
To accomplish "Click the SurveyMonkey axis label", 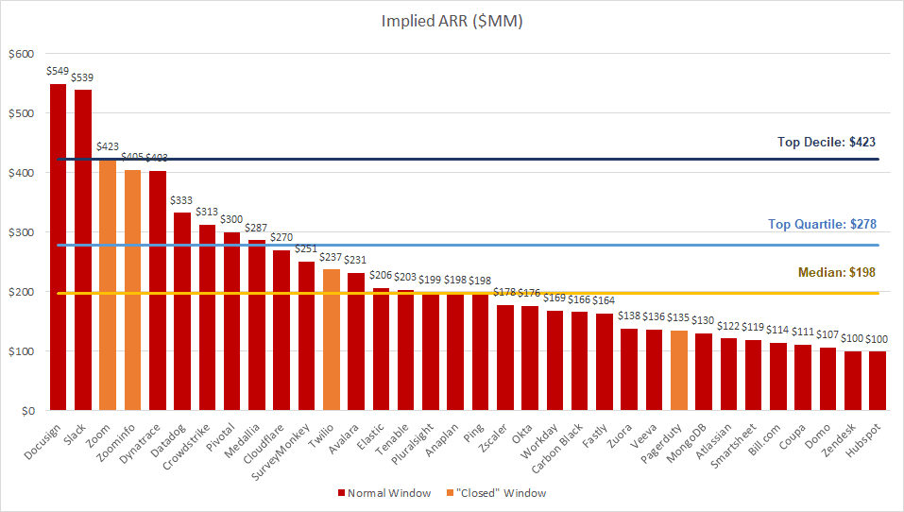I will pyautogui.click(x=281, y=452).
